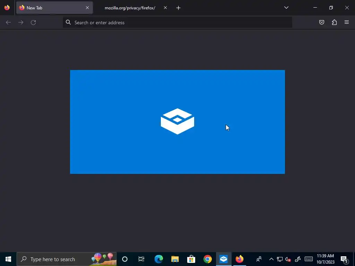355x266 pixels.
Task: Open network status tray icon
Action: point(280,259)
